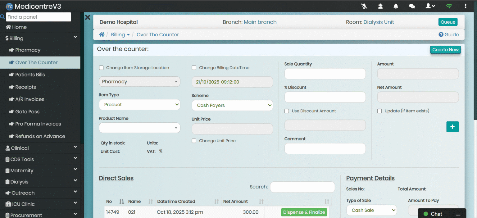Enable Change Item Storage Location checkbox
This screenshot has width=477, height=218.
[x=101, y=68]
